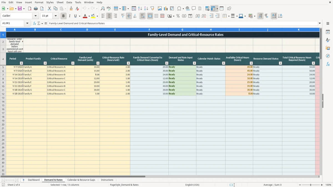This screenshot has height=187, width=333.
Task: Apply the red font color swatch
Action: (x=85, y=16)
